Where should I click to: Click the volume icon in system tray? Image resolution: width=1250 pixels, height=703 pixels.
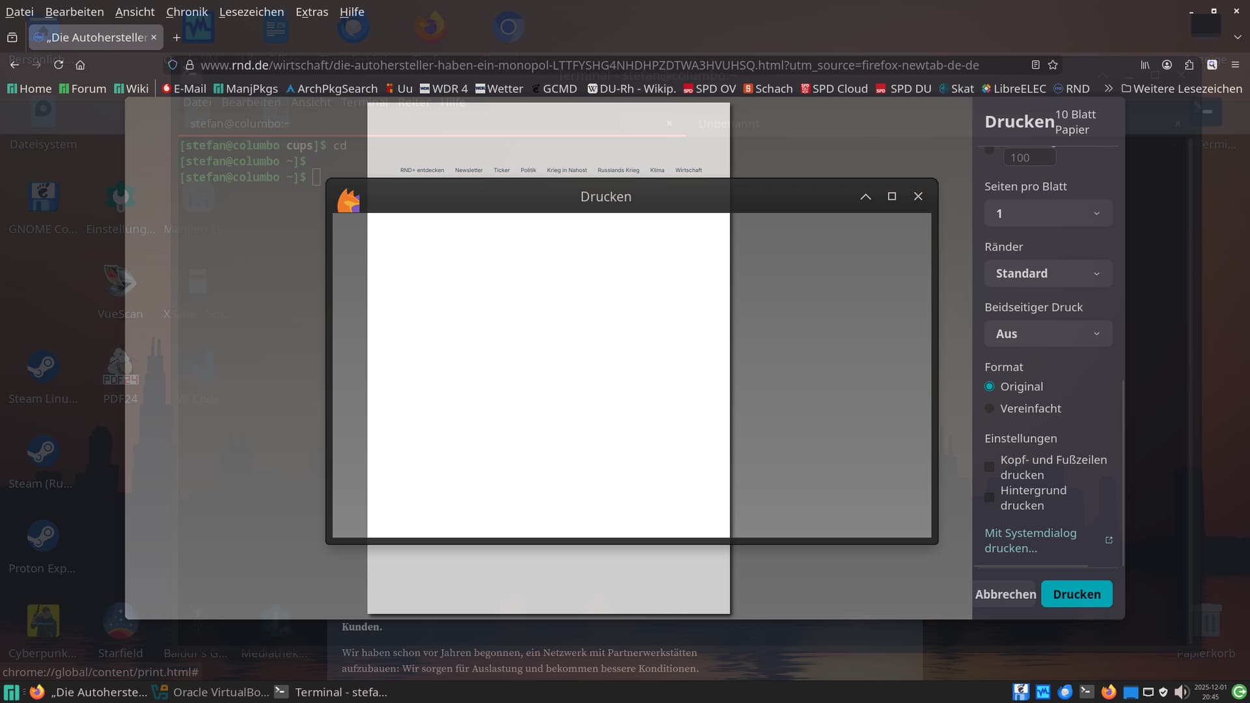tap(1180, 692)
